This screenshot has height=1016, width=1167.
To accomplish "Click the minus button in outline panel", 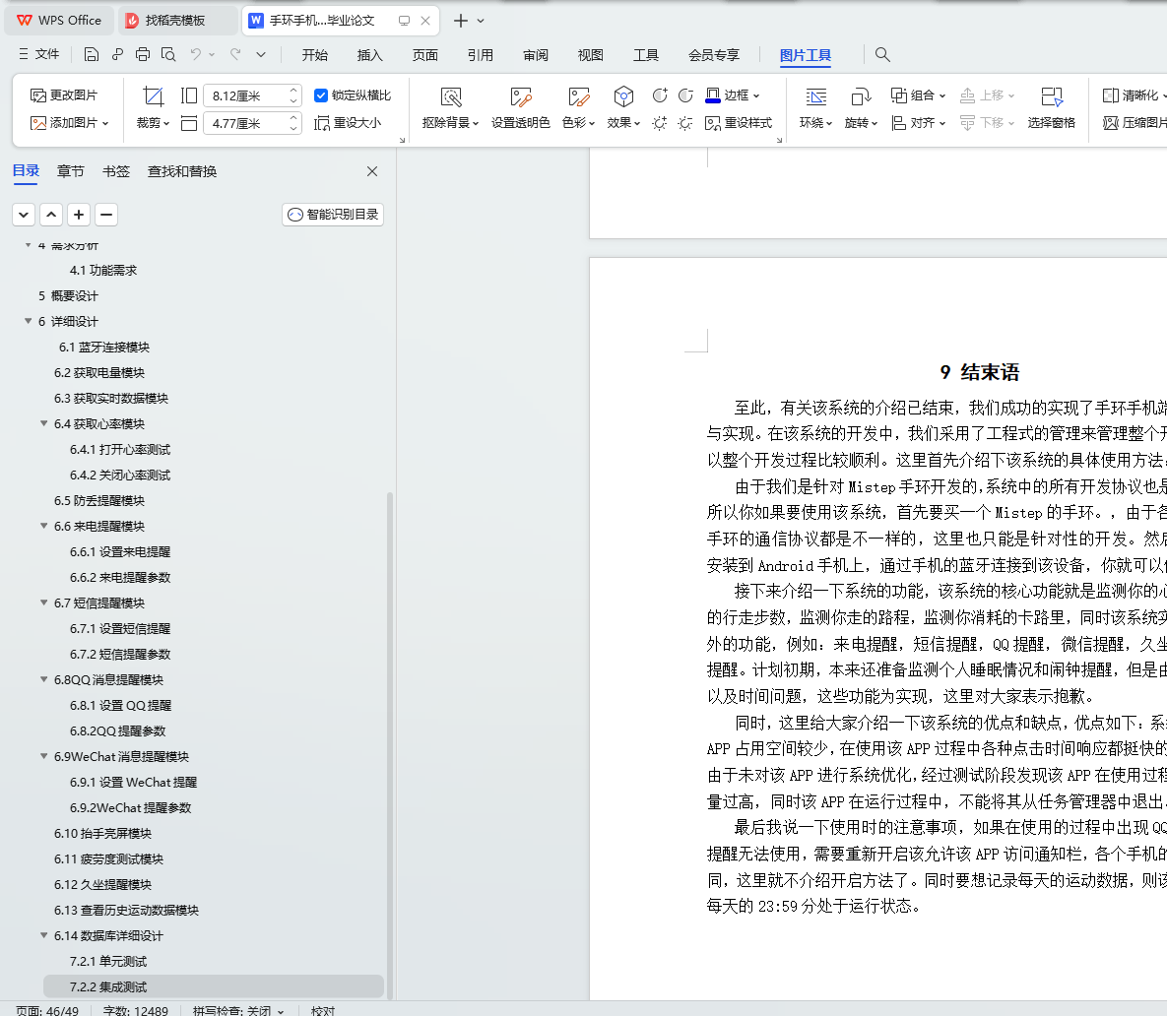I will click(x=106, y=215).
